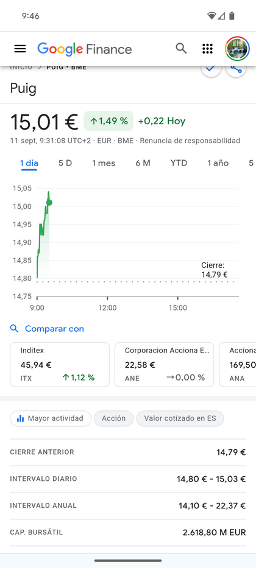The image size is (256, 568).
Task: Tap the bar chart icon in Mayor actividad
Action: pyautogui.click(x=21, y=418)
